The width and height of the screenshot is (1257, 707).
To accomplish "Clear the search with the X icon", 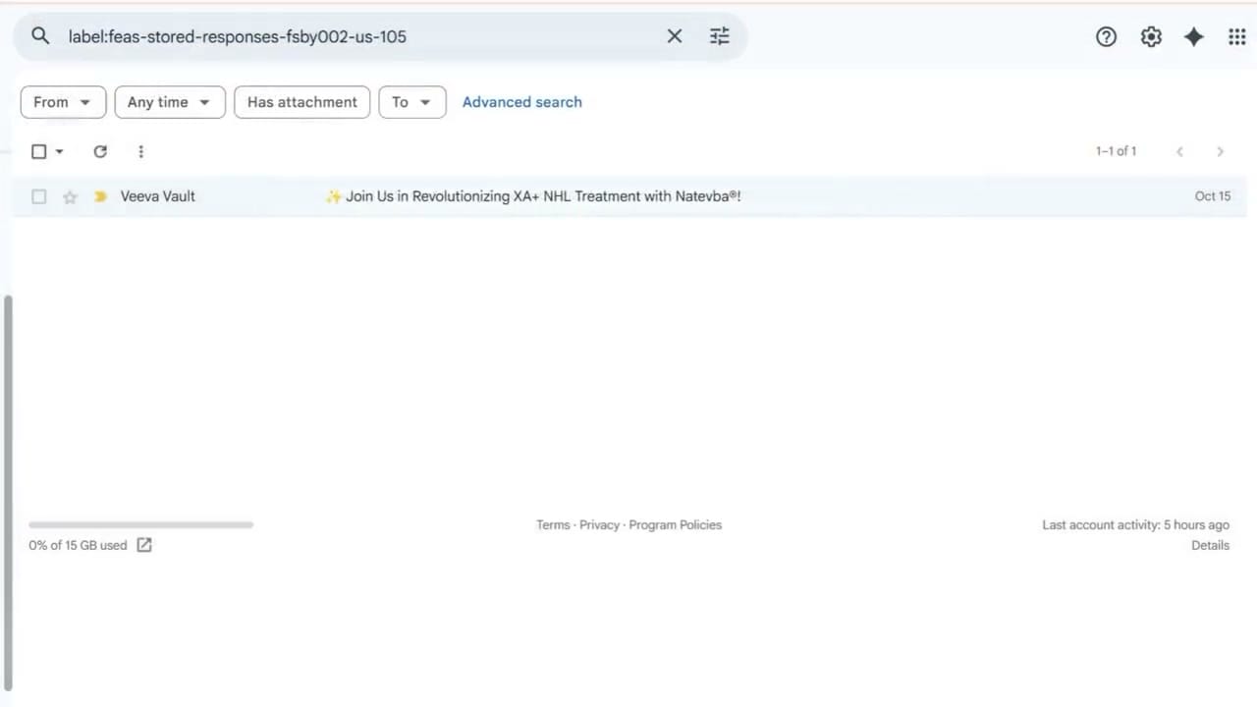I will [675, 36].
